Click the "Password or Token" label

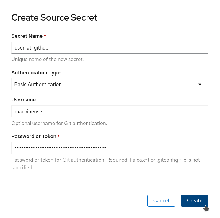click(x=34, y=136)
